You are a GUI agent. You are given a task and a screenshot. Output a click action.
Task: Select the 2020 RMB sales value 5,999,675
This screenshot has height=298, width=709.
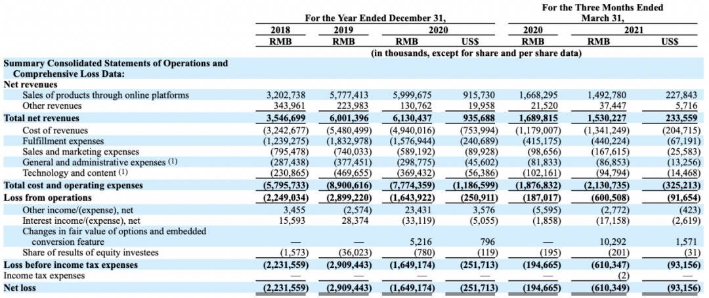coord(410,95)
